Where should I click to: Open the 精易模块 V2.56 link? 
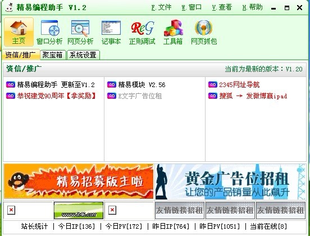(x=142, y=85)
